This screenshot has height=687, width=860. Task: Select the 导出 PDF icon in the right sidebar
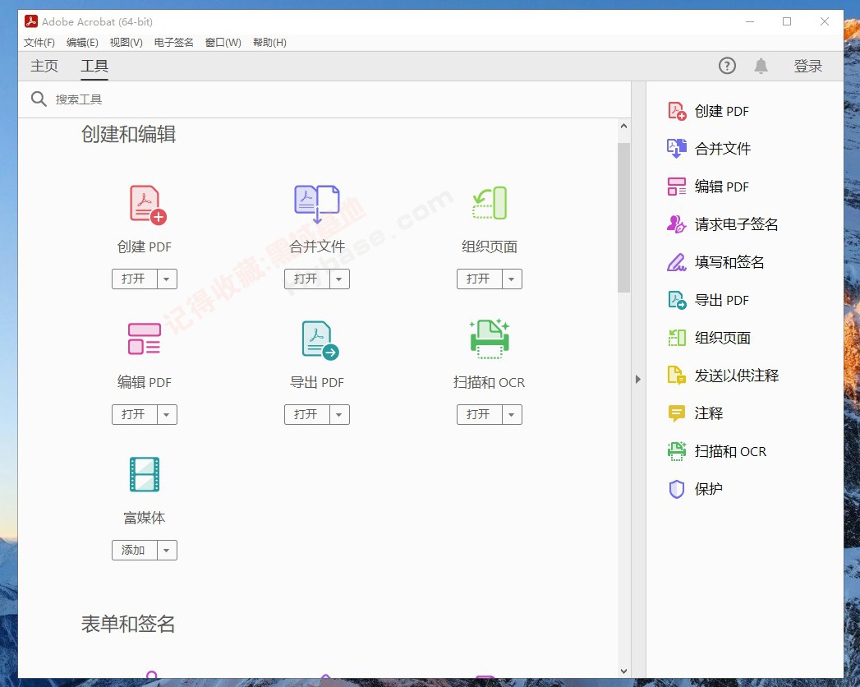[677, 300]
